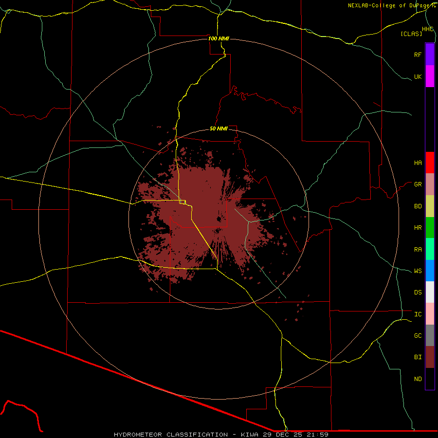The height and width of the screenshot is (438, 438).
Task: Click the GC legend label
Action: coord(418,336)
